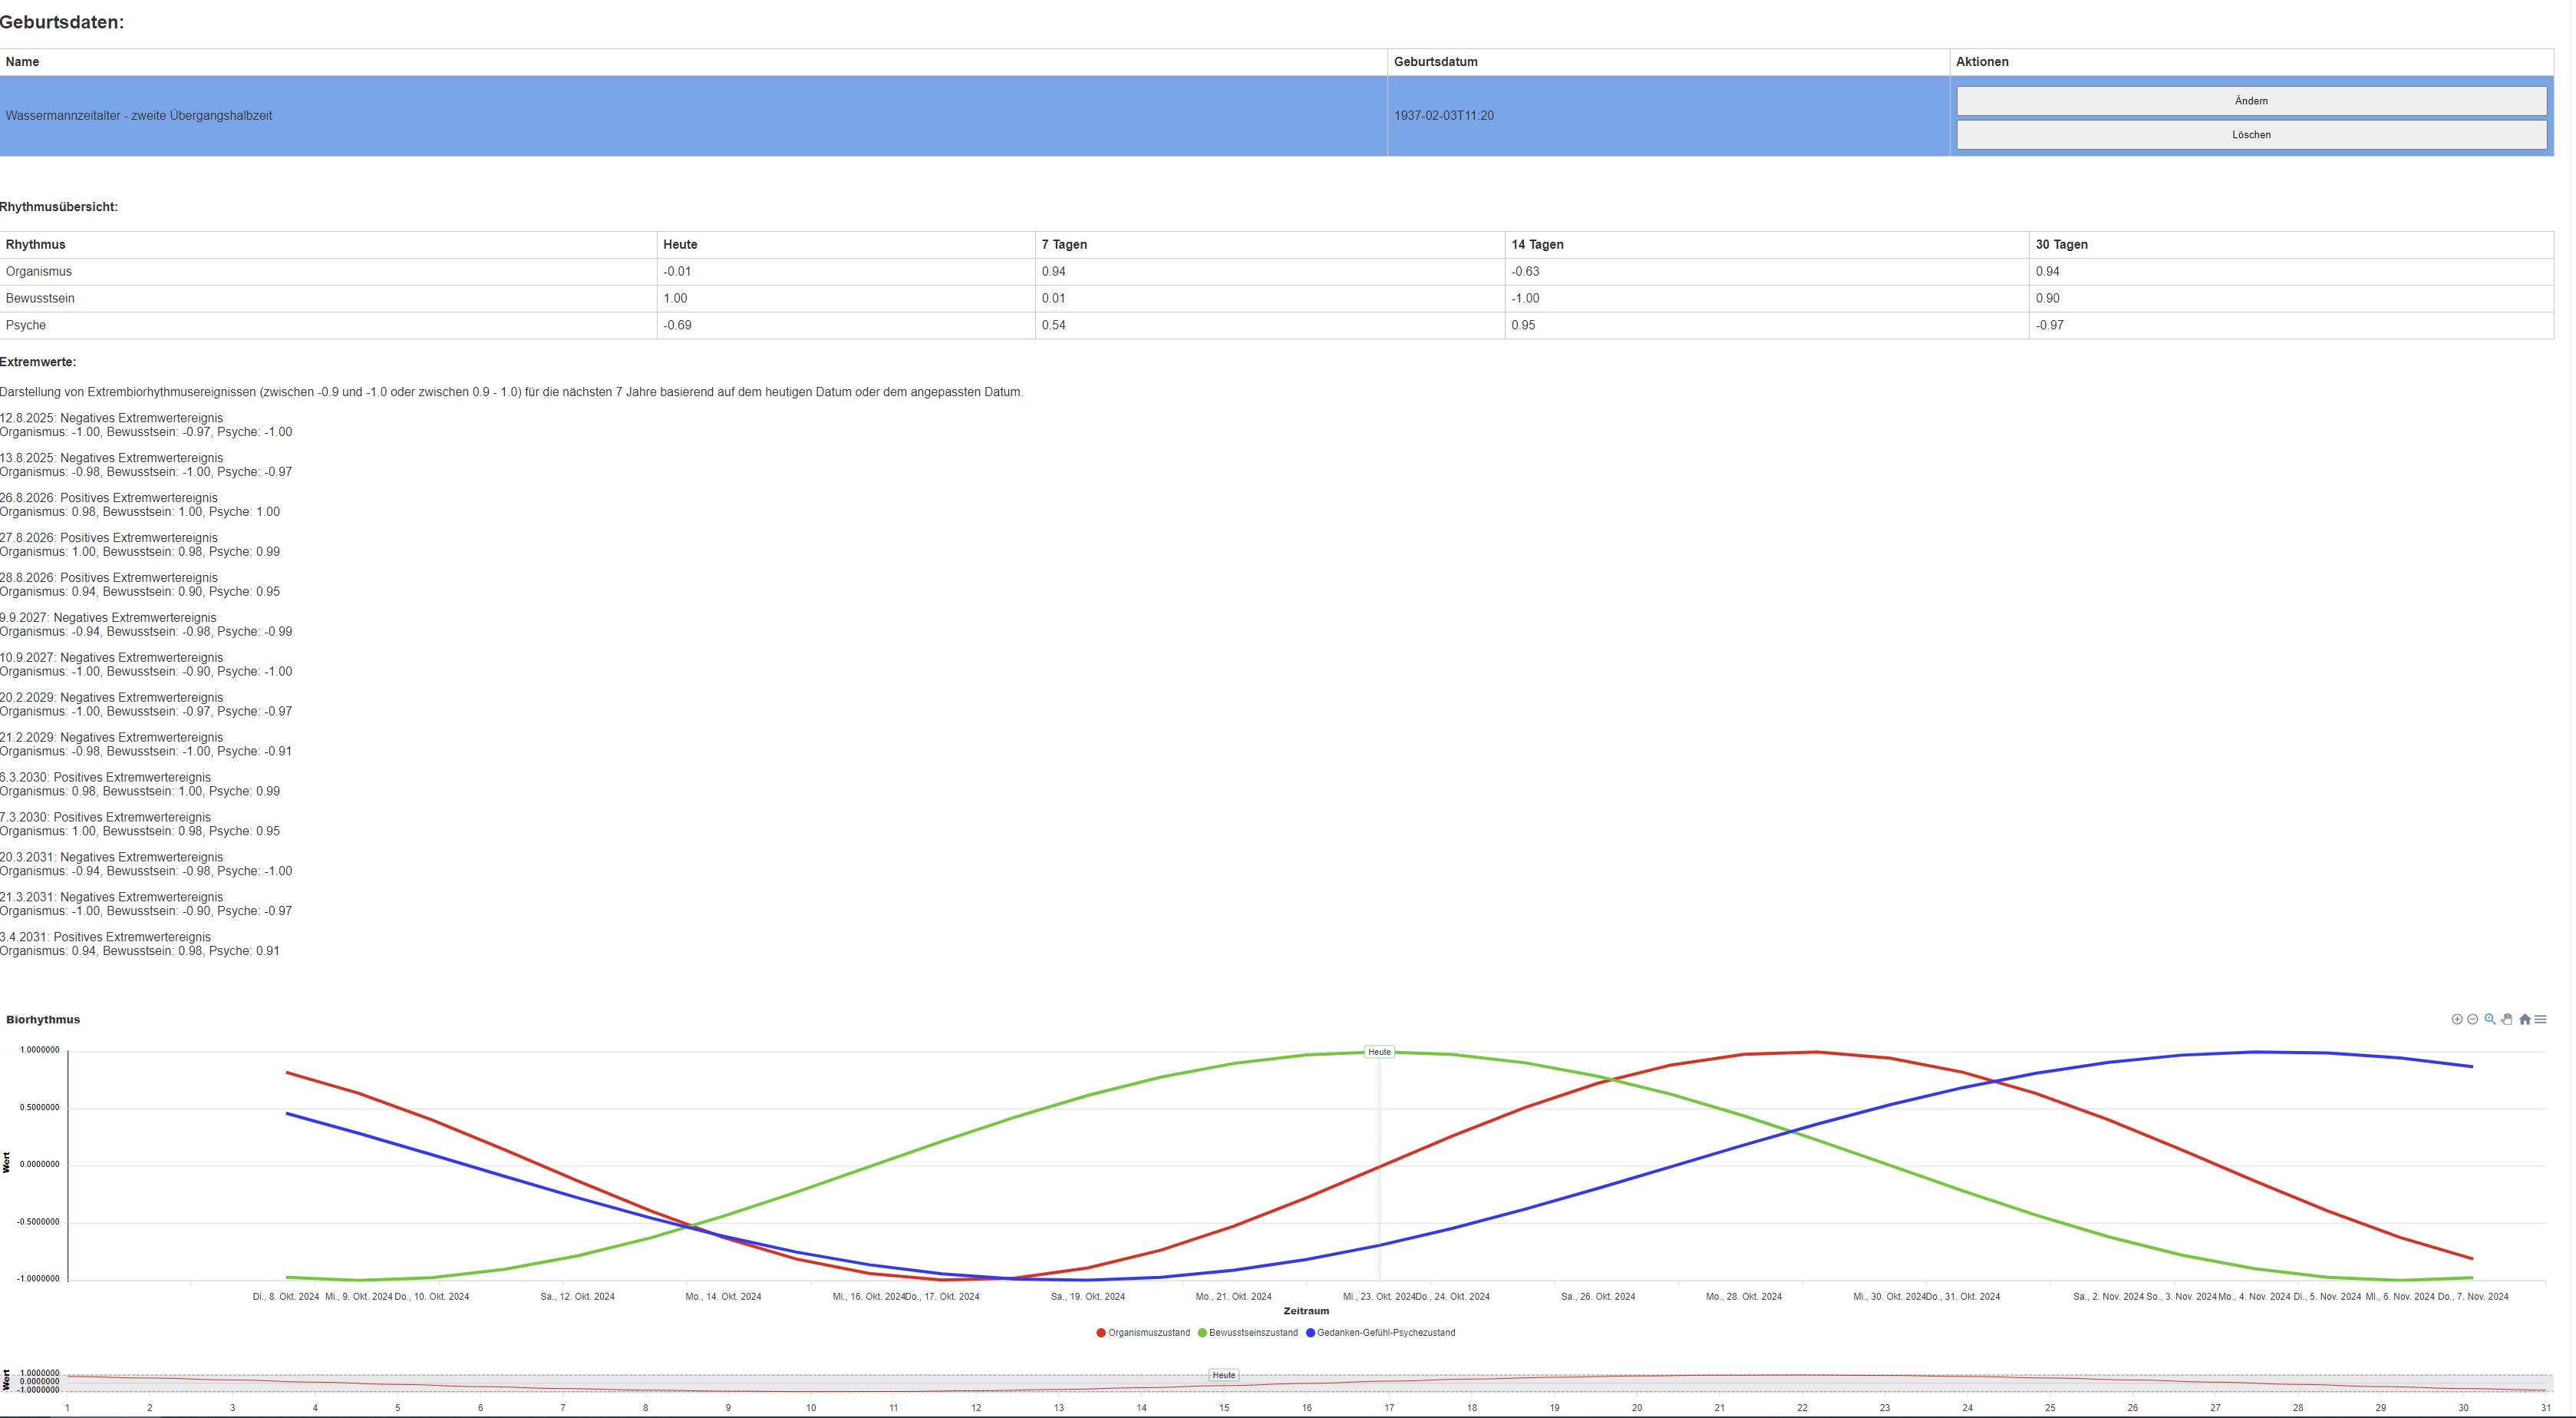Click Heute marker in bottom brush chart
The height and width of the screenshot is (1418, 2576).
point(1223,1375)
